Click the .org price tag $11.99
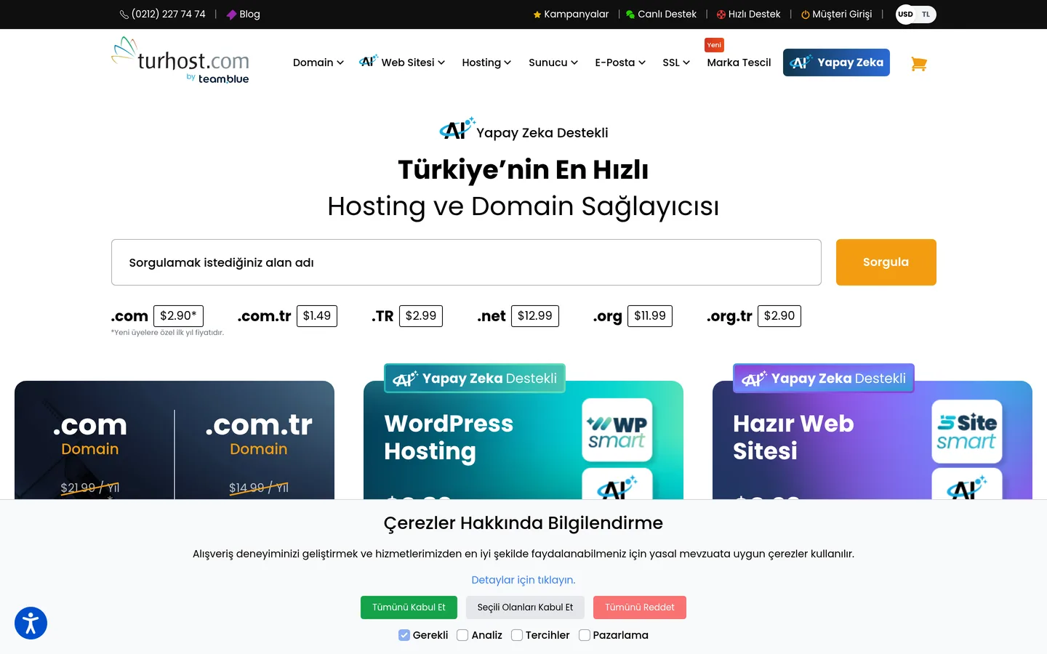Viewport: 1047px width, 654px height. point(650,316)
